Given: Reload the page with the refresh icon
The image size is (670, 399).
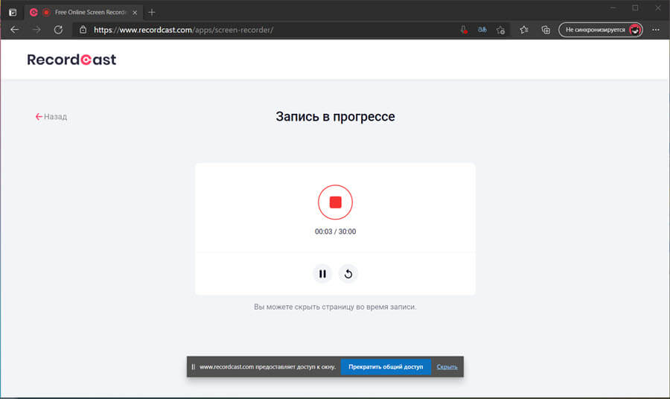Looking at the screenshot, I should click(59, 30).
